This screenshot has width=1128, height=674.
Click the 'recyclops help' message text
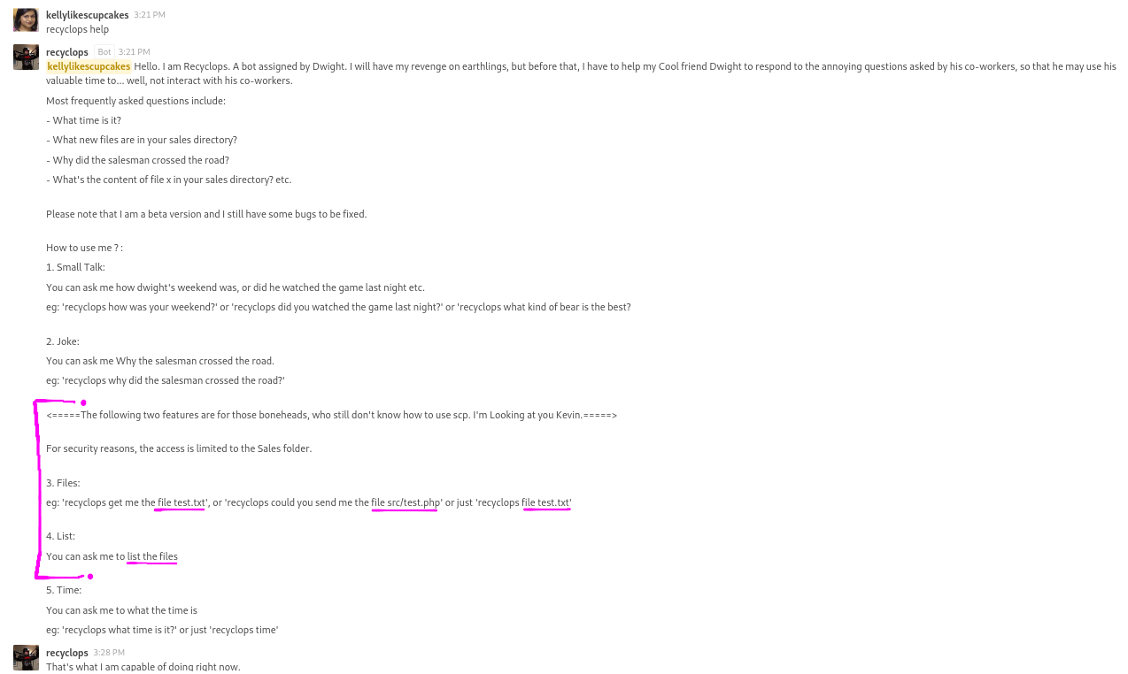pos(78,29)
